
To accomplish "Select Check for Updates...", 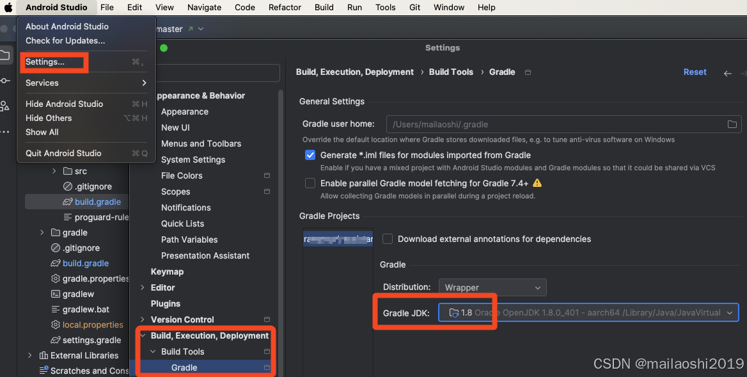I will [x=86, y=40].
